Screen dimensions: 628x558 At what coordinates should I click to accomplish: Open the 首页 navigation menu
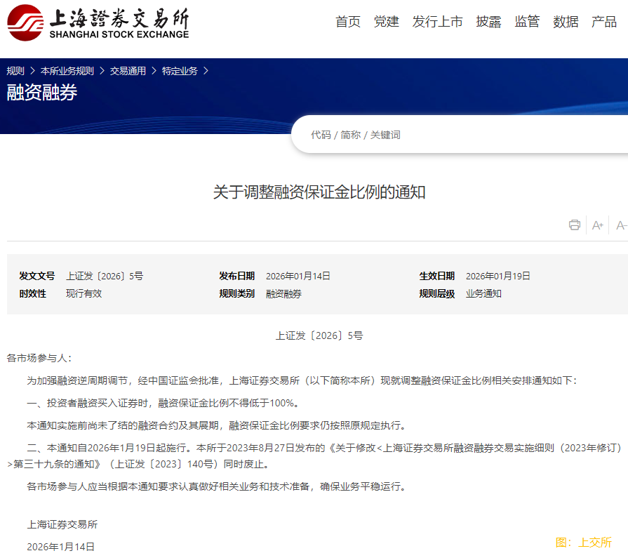coord(347,22)
